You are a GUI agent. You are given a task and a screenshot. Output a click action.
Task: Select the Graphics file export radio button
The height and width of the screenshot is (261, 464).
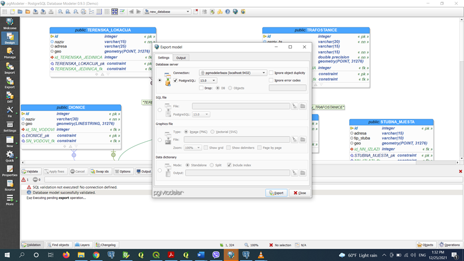(x=160, y=139)
